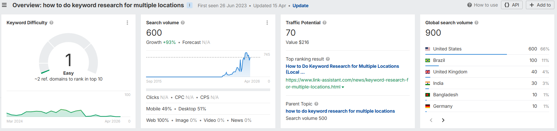The image size is (557, 131).
Task: Click the Image 0% stat
Action: click(186, 120)
